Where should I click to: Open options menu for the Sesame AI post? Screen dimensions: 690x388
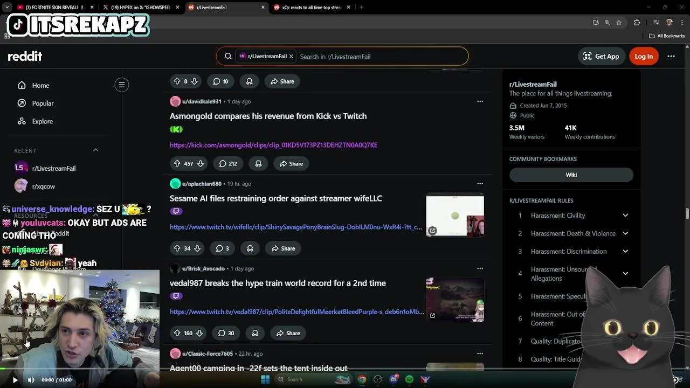(x=480, y=184)
